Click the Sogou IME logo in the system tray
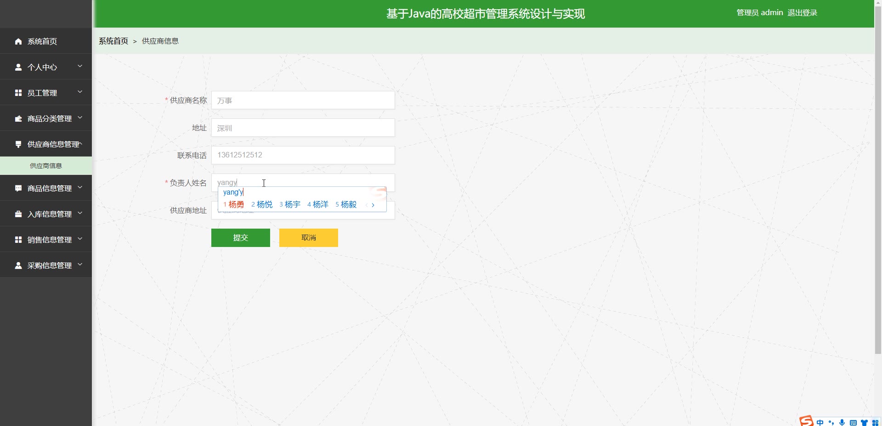Viewport: 882px width, 426px height. pos(806,421)
